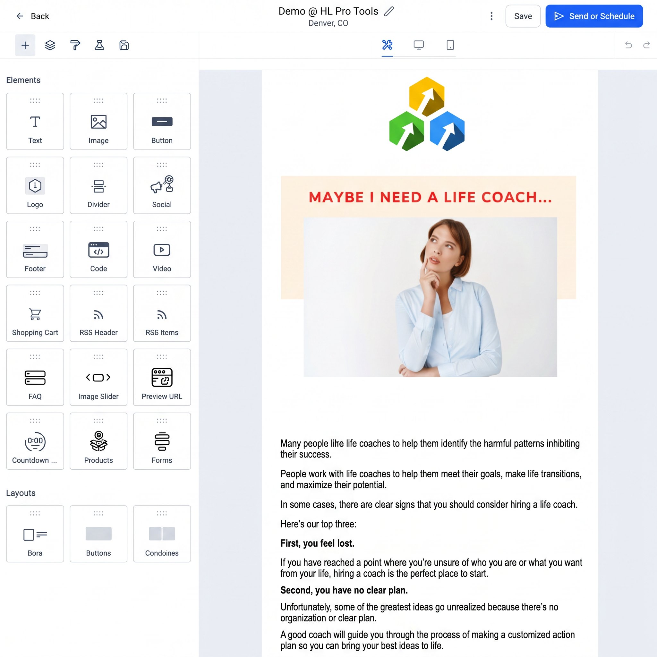657x657 pixels.
Task: Select the Video element
Action: (162, 249)
